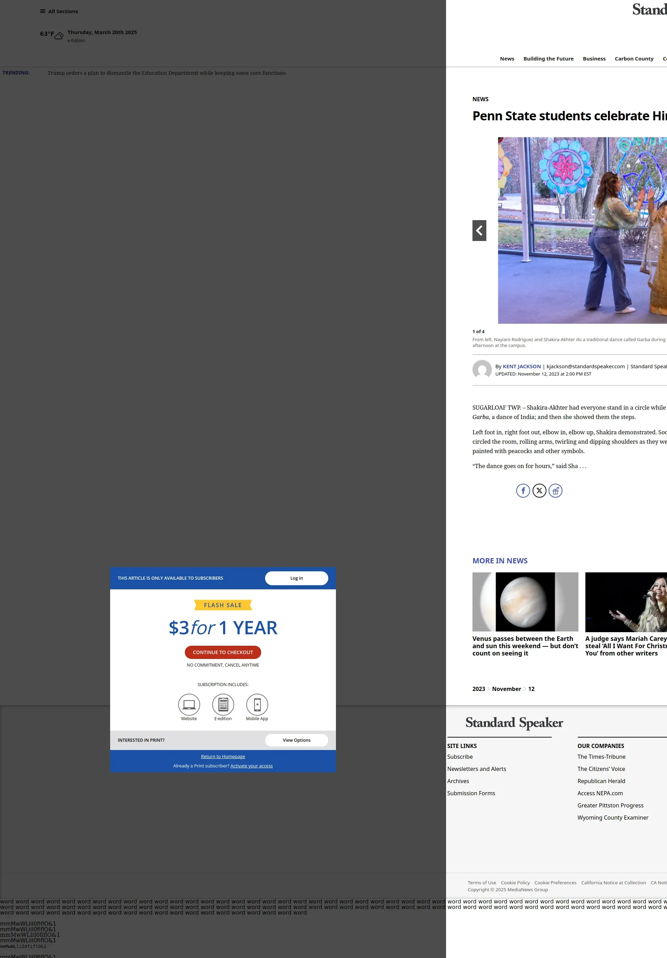The width and height of the screenshot is (667, 958).
Task: Click Return to Homepage link
Action: coord(223,756)
